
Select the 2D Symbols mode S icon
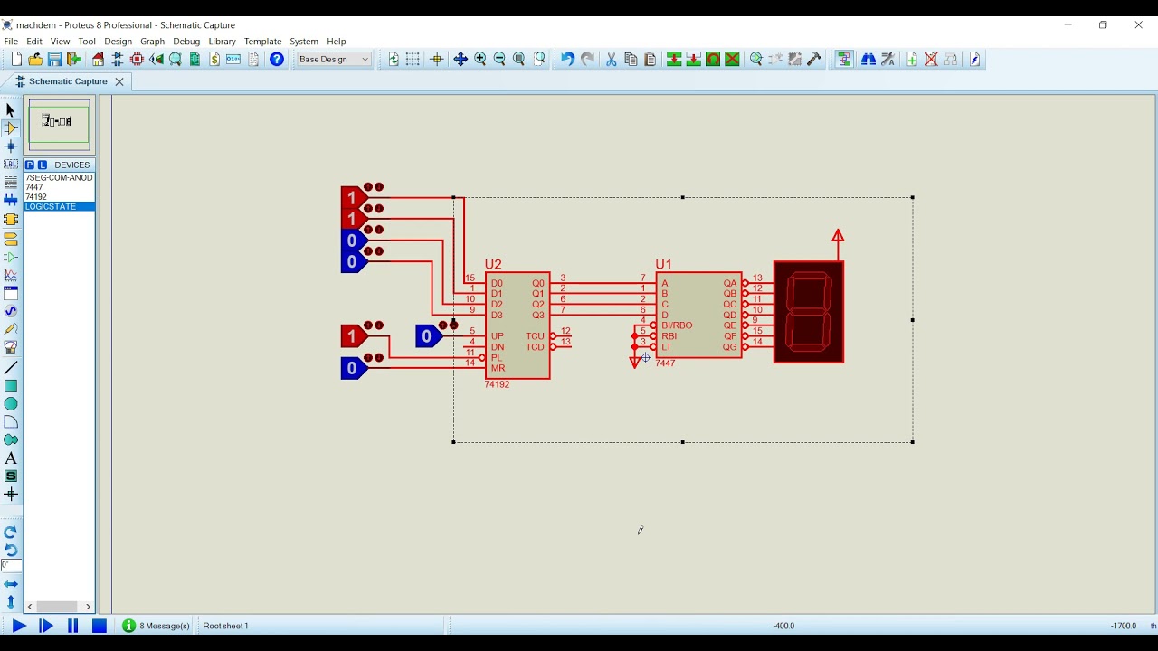click(11, 476)
